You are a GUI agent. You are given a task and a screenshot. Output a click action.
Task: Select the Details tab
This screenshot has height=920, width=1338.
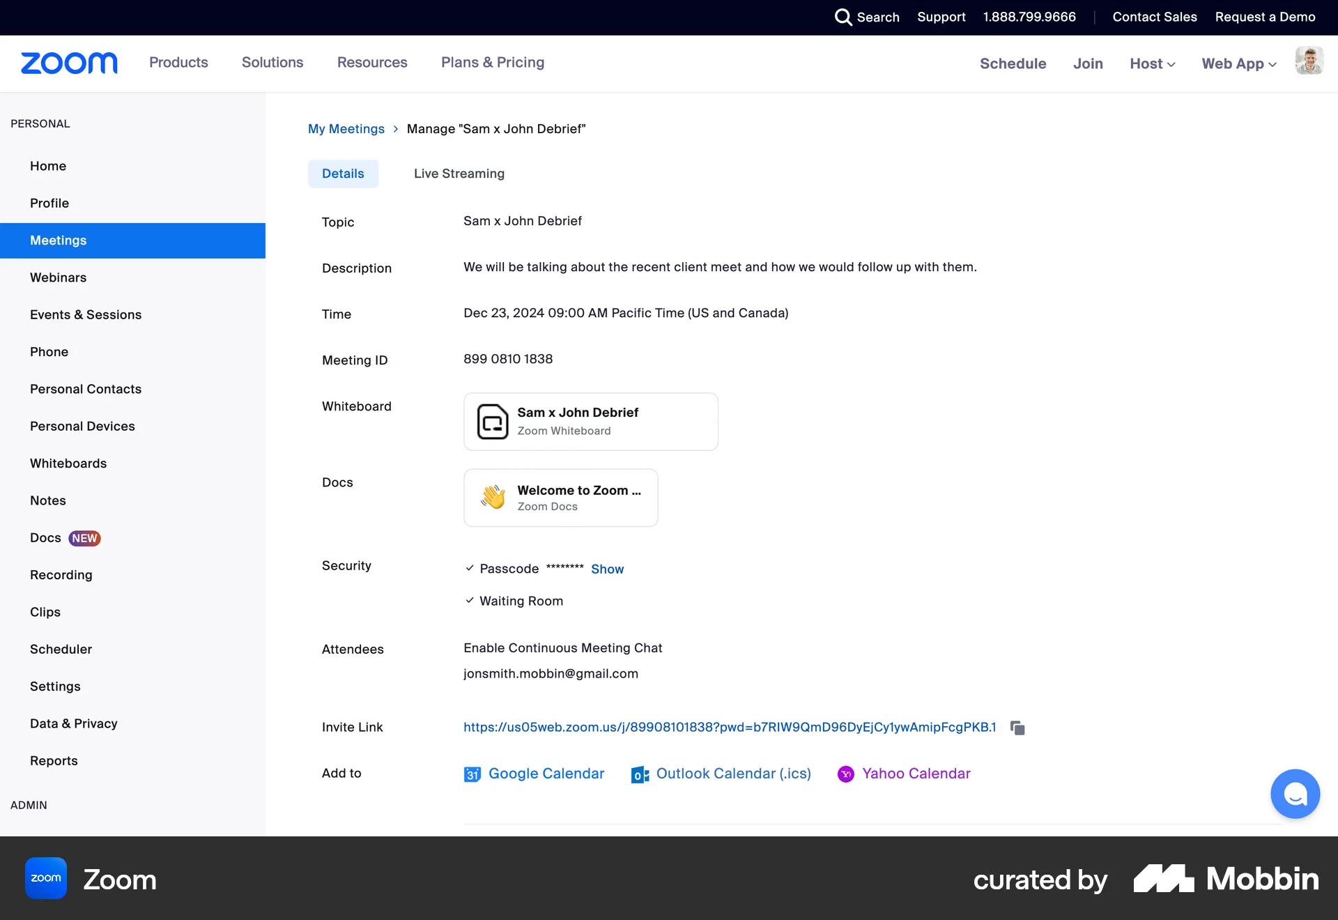(x=343, y=174)
